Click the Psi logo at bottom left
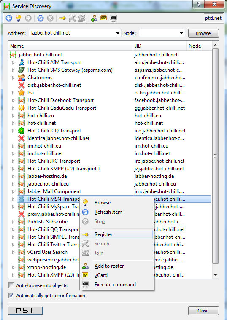 [x=25, y=310]
